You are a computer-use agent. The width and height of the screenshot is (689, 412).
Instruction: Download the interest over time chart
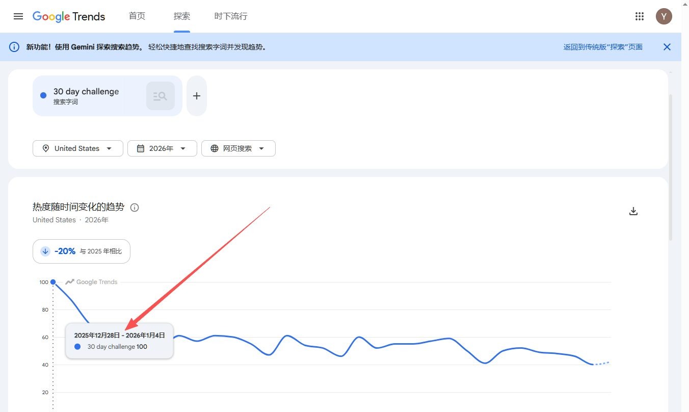633,211
